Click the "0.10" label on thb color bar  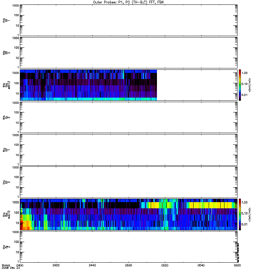244,84
